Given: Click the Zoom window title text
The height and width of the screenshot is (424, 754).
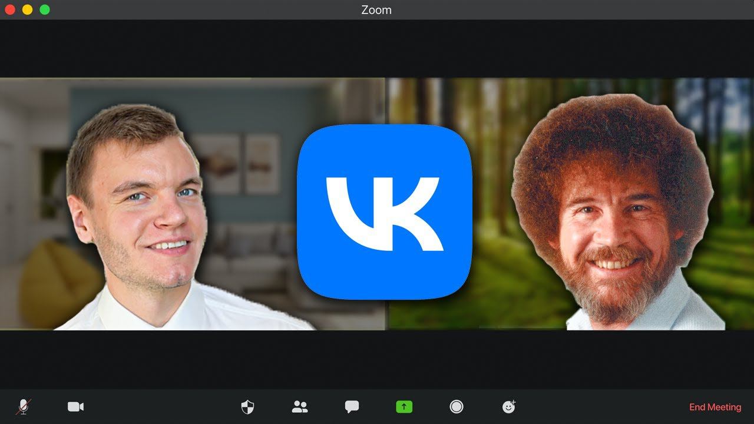Looking at the screenshot, I should (x=376, y=10).
